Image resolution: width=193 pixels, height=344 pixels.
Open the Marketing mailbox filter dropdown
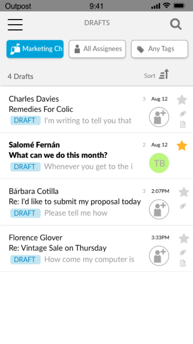pos(35,49)
